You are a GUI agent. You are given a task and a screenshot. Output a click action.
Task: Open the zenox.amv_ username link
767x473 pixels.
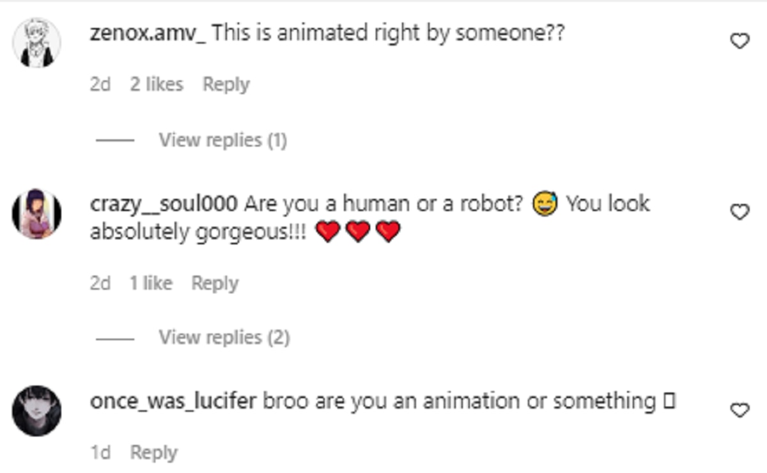(x=148, y=33)
